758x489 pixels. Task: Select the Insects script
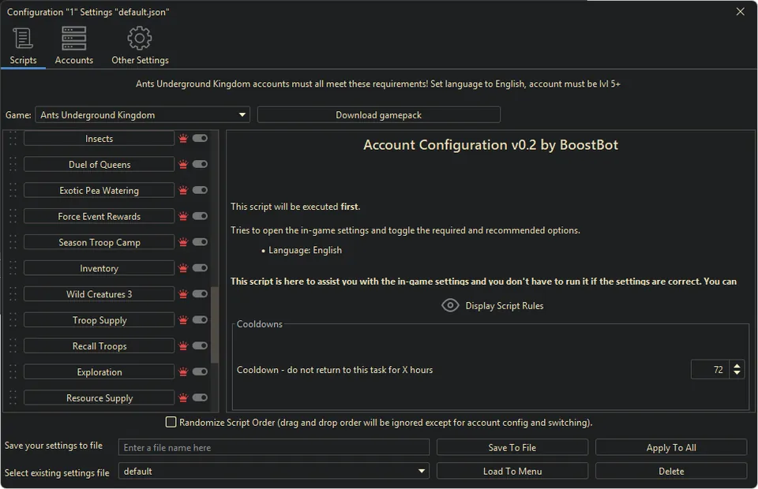click(99, 139)
